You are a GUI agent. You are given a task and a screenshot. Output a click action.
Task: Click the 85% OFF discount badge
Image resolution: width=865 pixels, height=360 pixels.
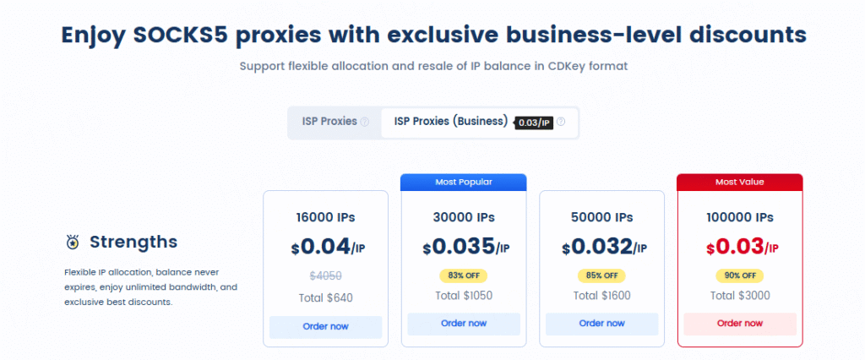click(x=601, y=275)
